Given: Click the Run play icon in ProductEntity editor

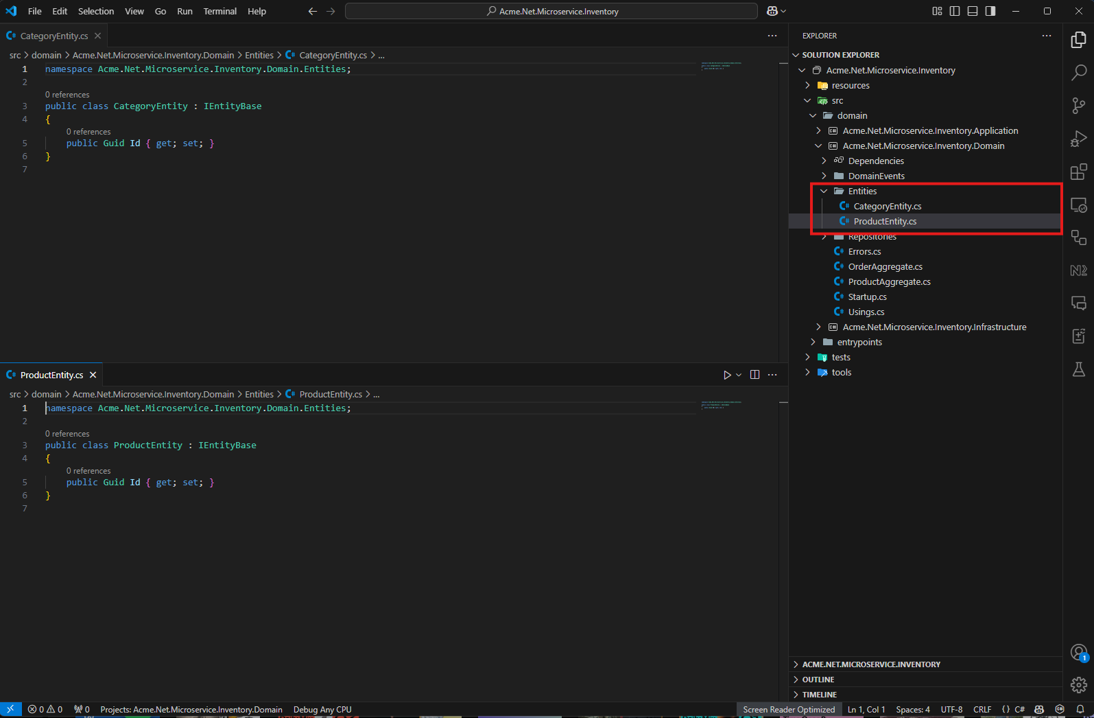Looking at the screenshot, I should pos(727,375).
